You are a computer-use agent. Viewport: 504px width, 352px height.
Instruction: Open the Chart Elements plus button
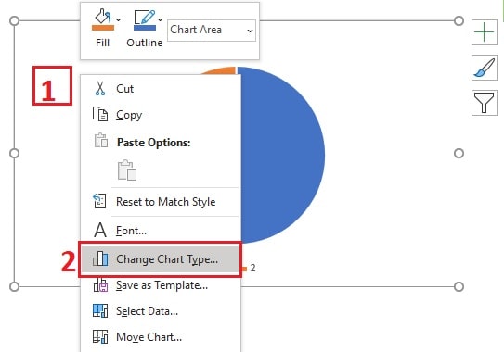(x=485, y=32)
